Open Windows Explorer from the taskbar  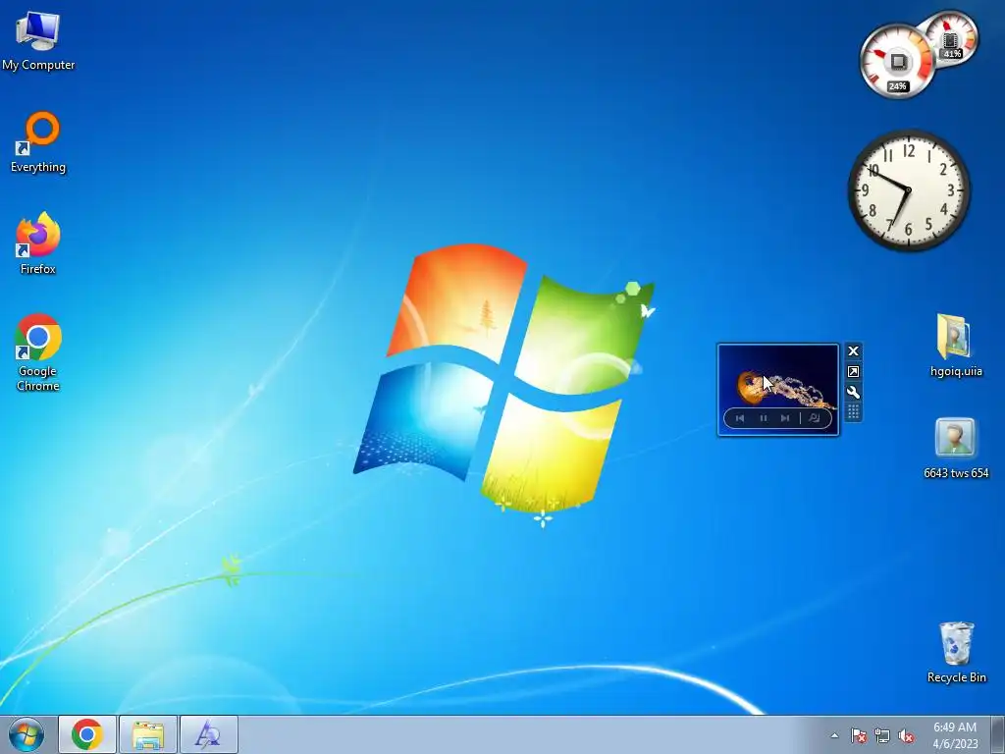[x=147, y=734]
